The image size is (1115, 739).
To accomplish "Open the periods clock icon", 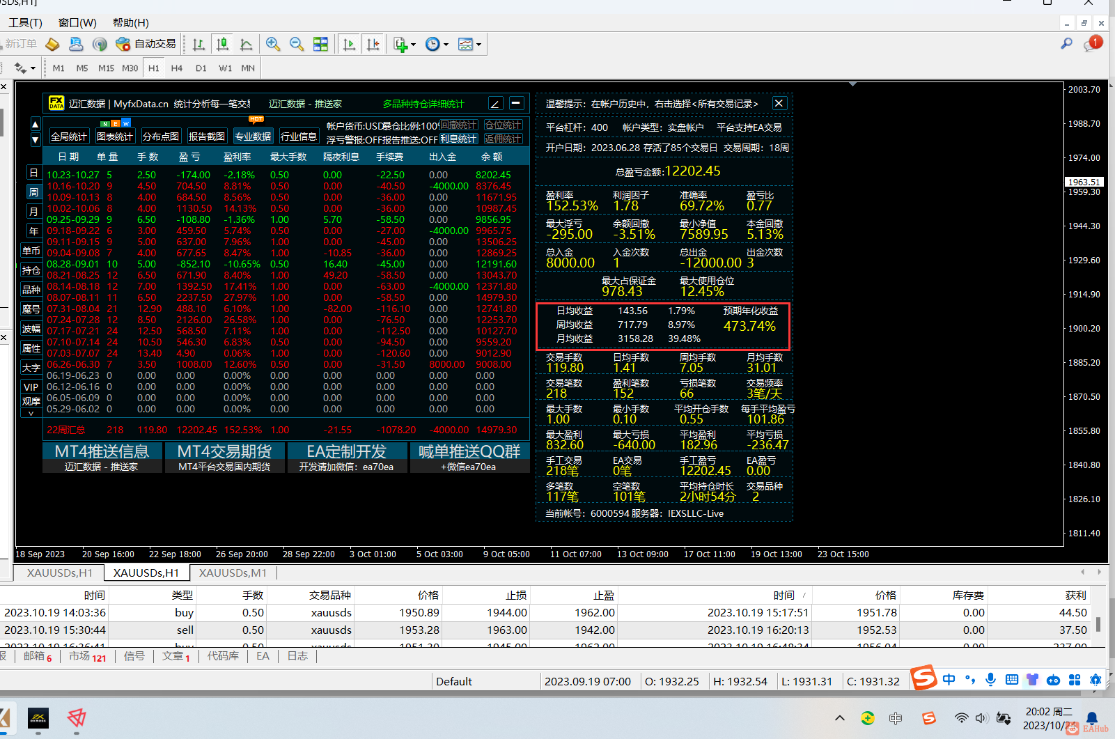I will (x=432, y=45).
